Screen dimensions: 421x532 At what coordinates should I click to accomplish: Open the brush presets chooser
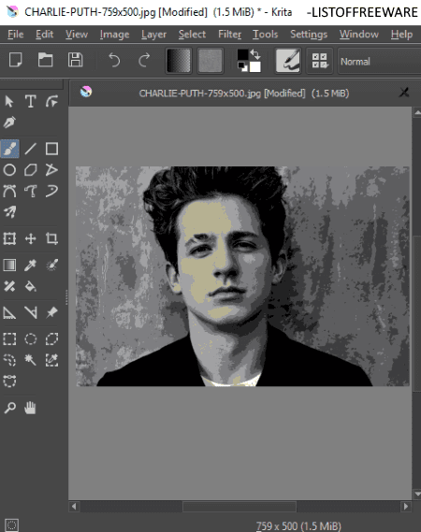tap(287, 61)
